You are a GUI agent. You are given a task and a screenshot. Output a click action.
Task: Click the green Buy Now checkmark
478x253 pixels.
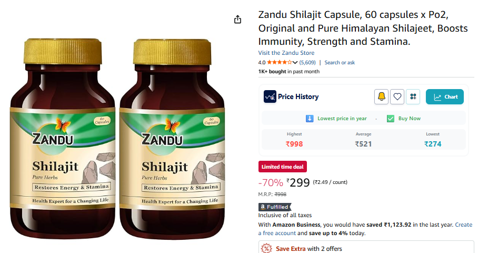point(390,119)
